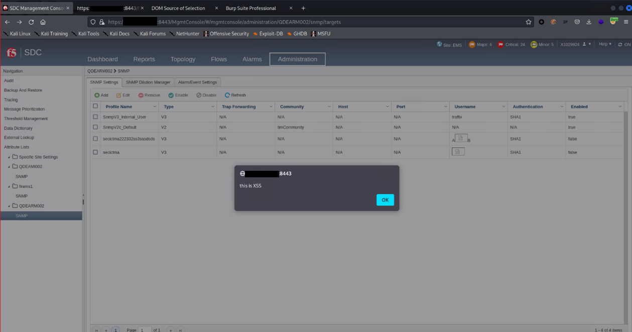
Task: Select Tracing in navigation panel
Action: (x=11, y=99)
